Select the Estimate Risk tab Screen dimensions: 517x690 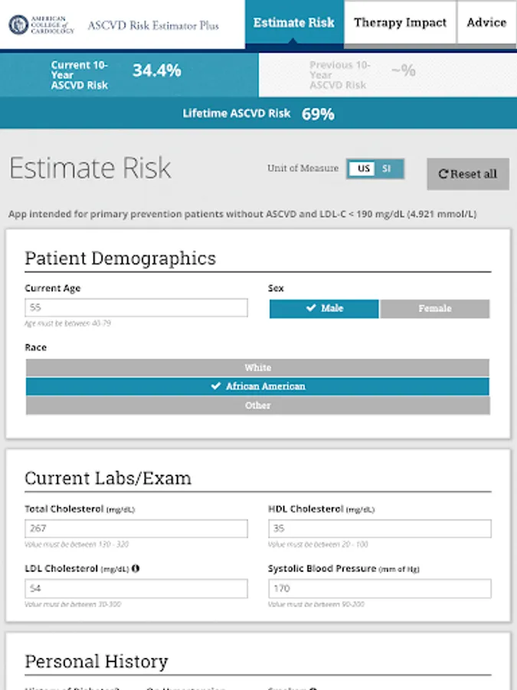tap(294, 23)
